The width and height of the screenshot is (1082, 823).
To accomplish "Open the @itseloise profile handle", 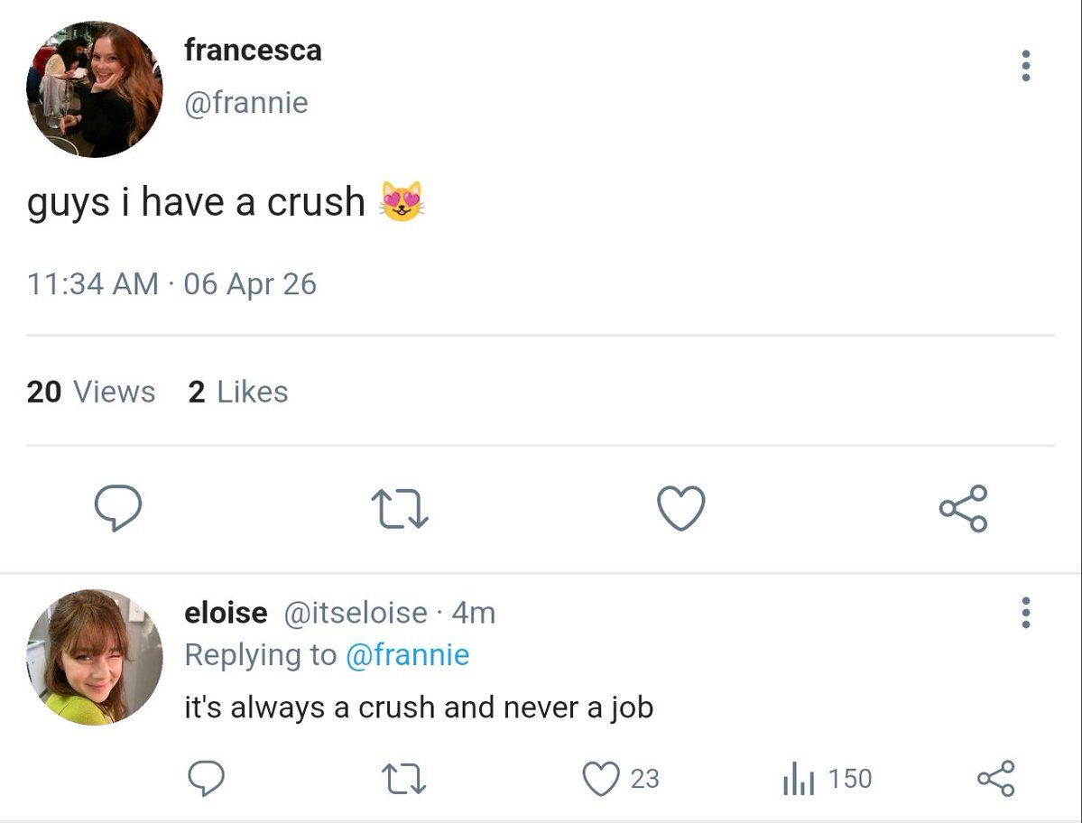I will point(356,613).
